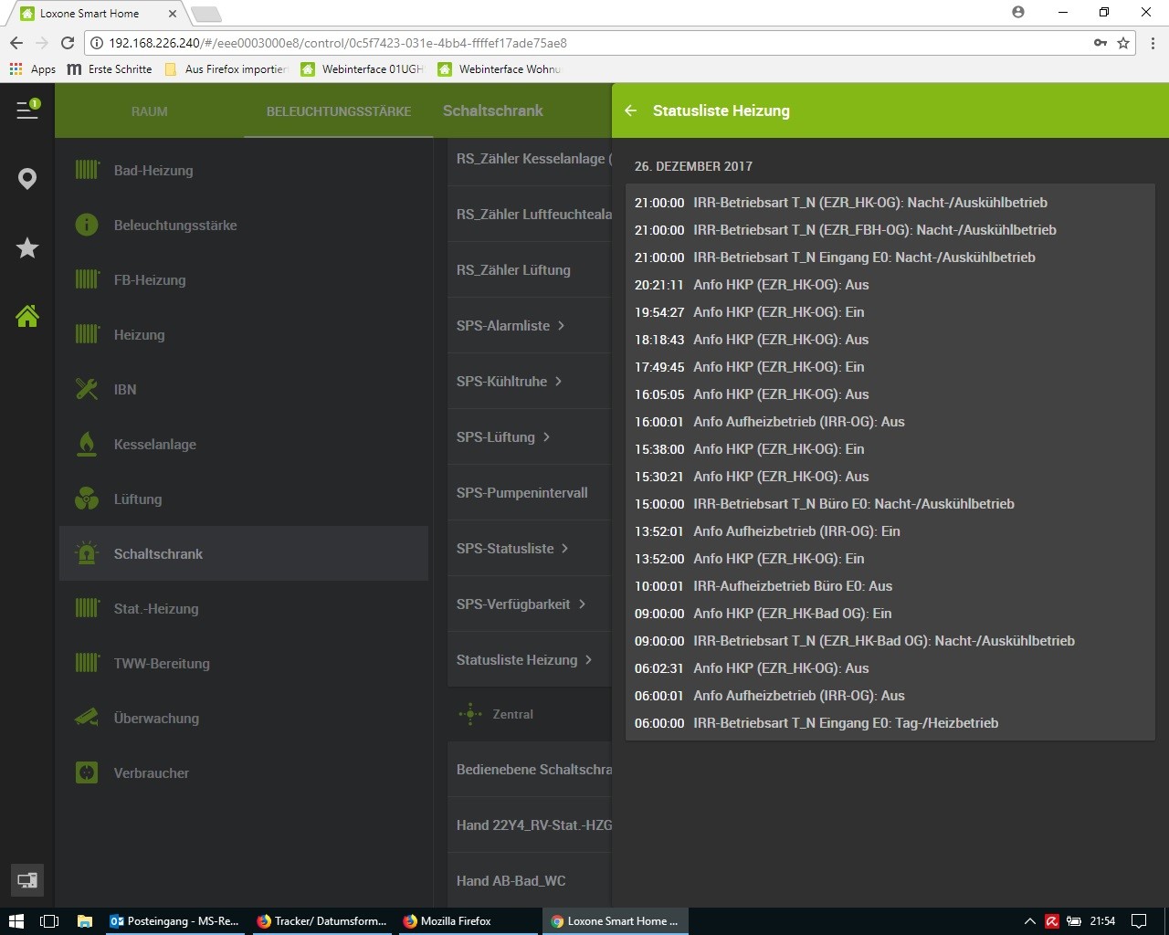Click the flame icon beside Kesselanlage
The image size is (1169, 935).
87,444
